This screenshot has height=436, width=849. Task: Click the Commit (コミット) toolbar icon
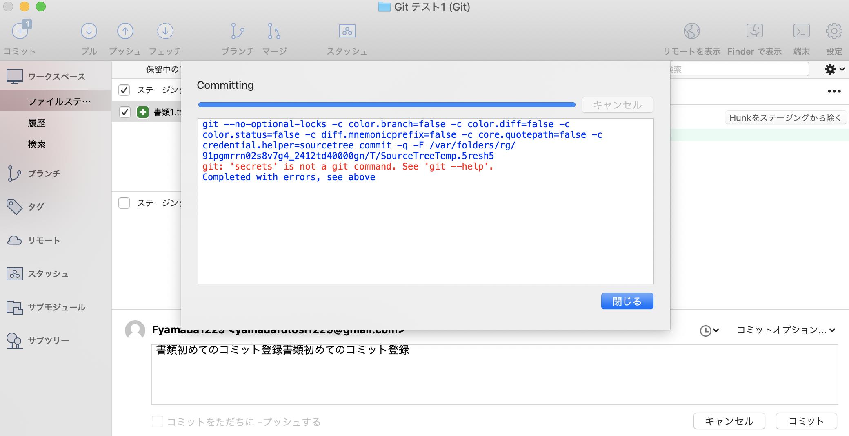click(x=20, y=31)
